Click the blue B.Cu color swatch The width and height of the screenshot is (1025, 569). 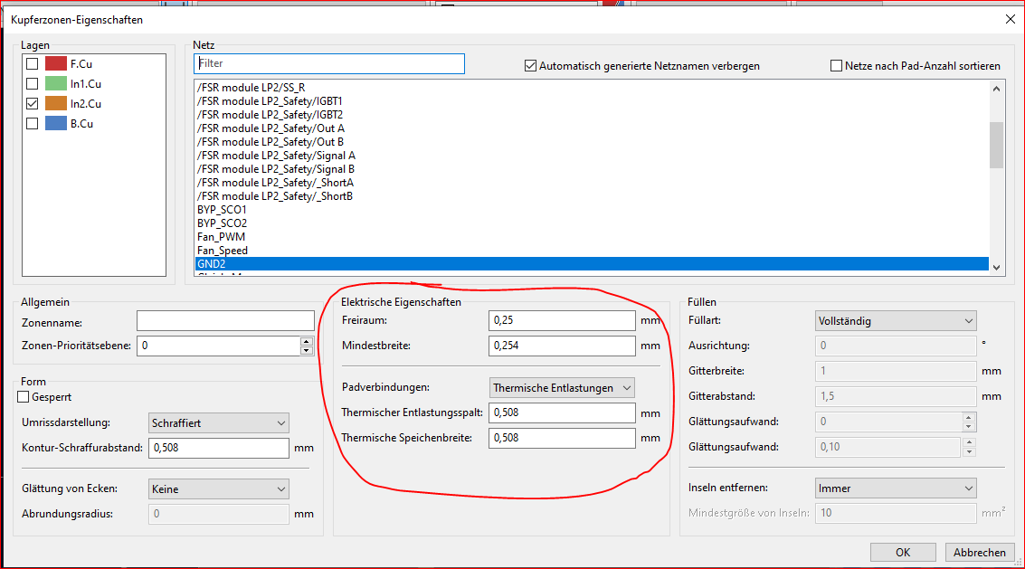pyautogui.click(x=56, y=124)
